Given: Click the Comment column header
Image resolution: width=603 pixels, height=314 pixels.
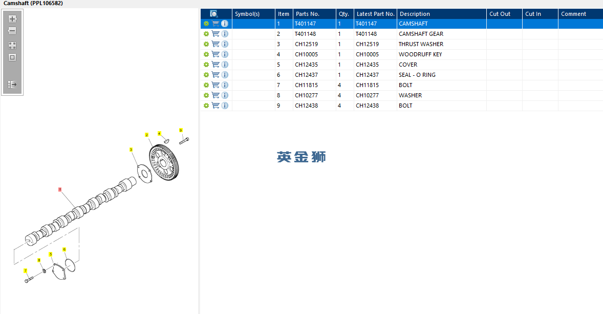Looking at the screenshot, I should [580, 14].
